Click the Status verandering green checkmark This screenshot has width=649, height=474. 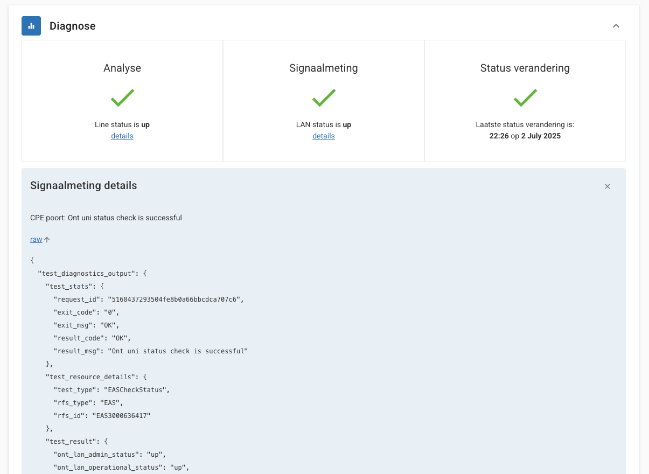point(525,98)
